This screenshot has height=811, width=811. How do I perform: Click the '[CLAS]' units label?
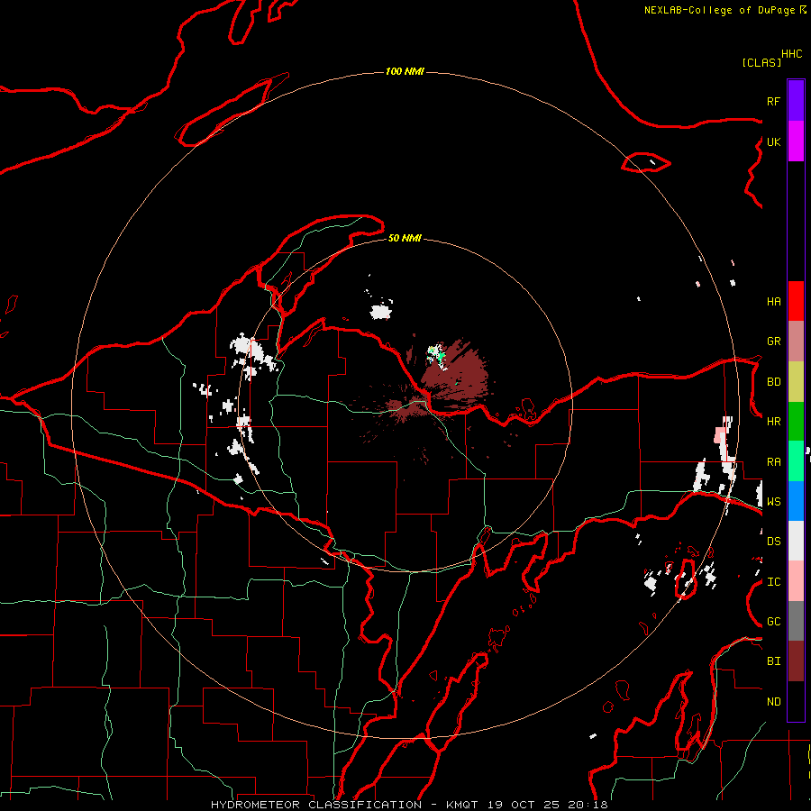point(761,63)
